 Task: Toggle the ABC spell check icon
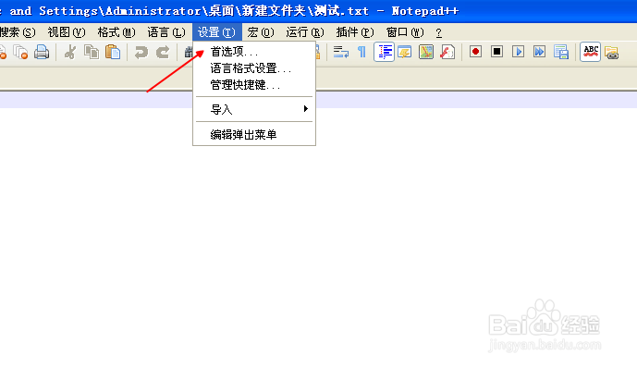[590, 52]
